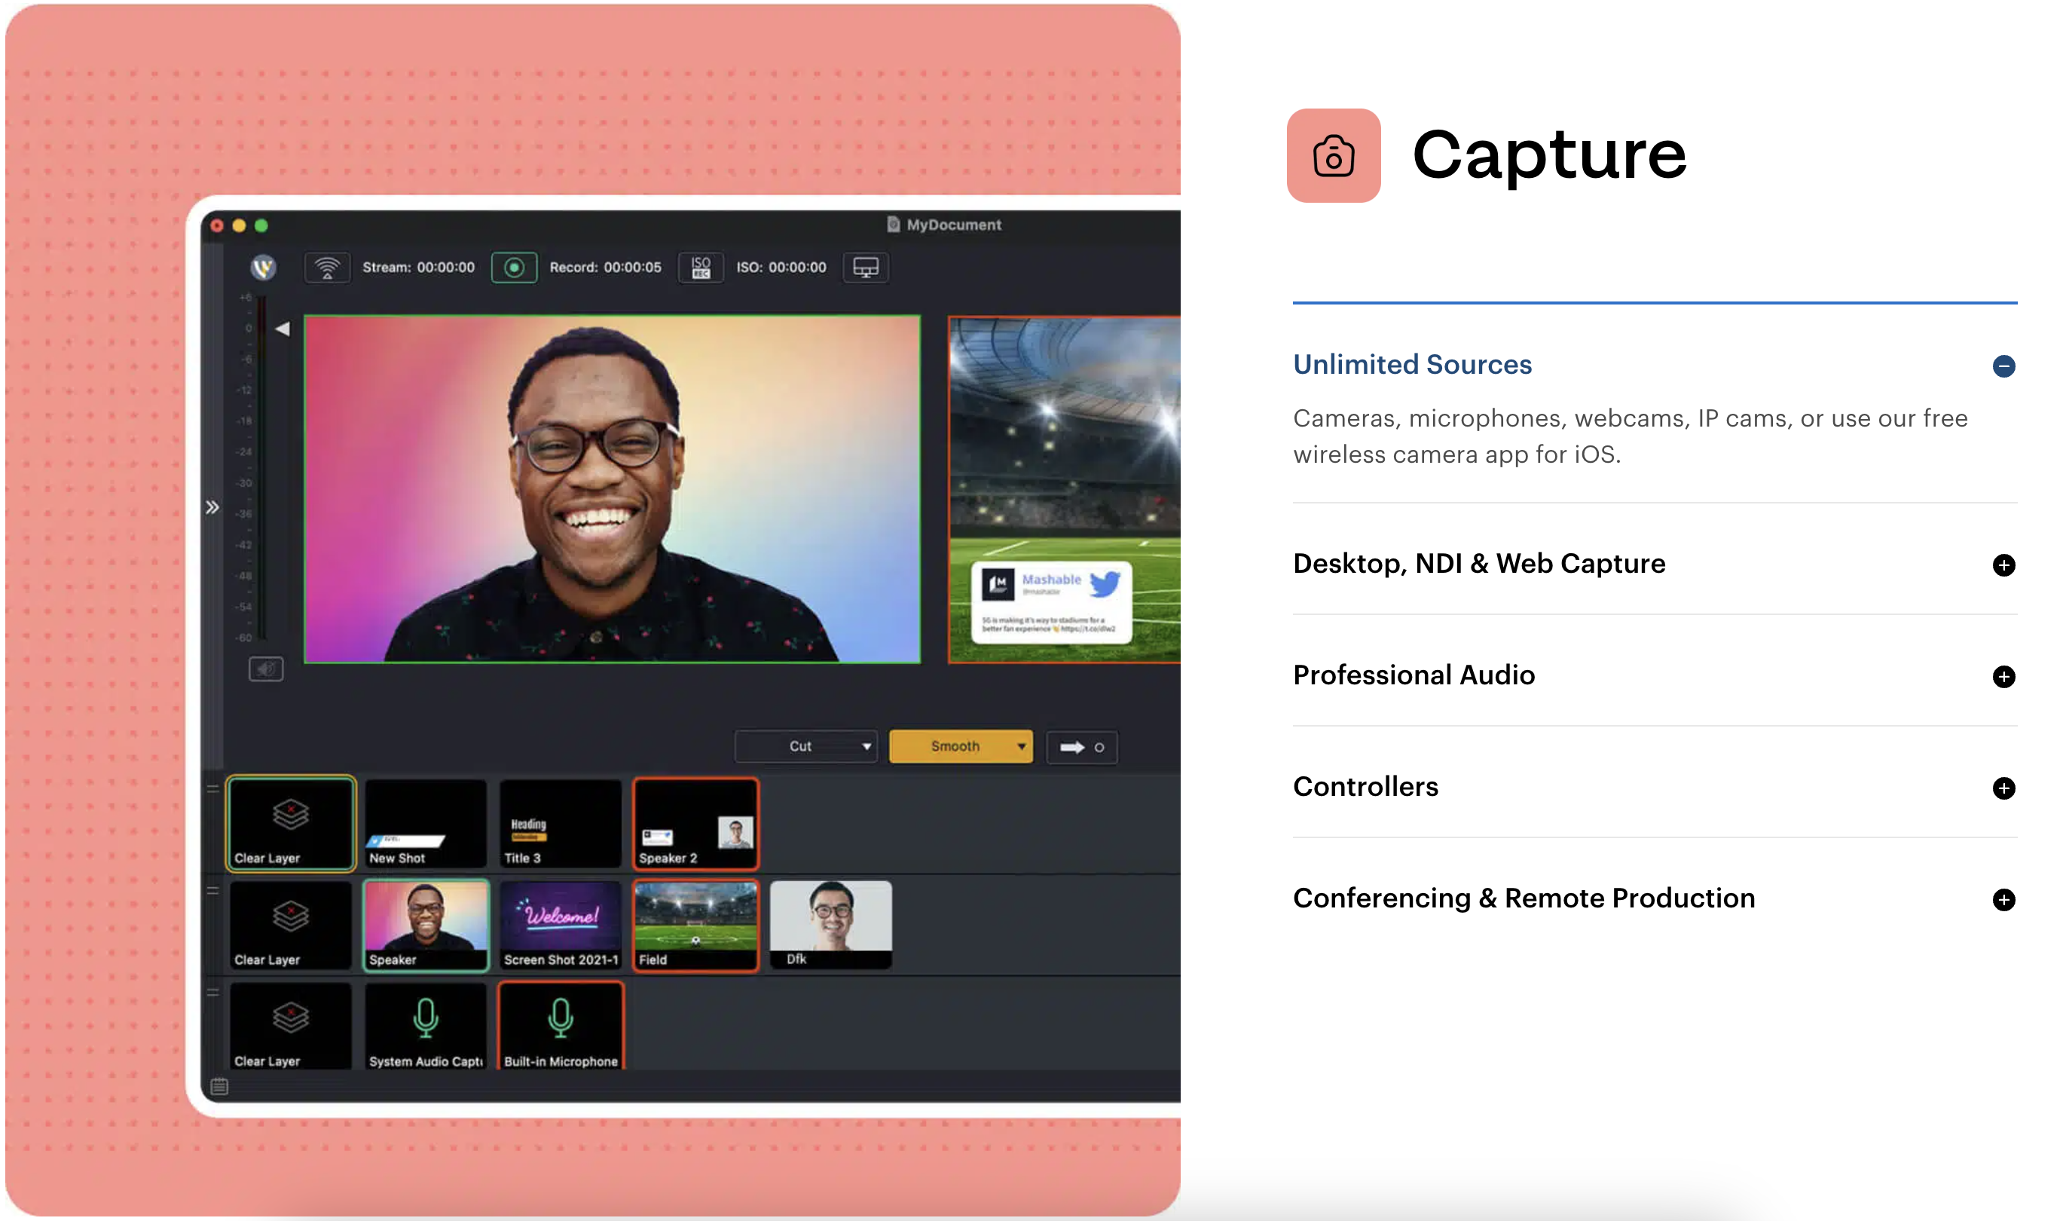Click the ISO: 00:00:00 timer text

coord(781,268)
